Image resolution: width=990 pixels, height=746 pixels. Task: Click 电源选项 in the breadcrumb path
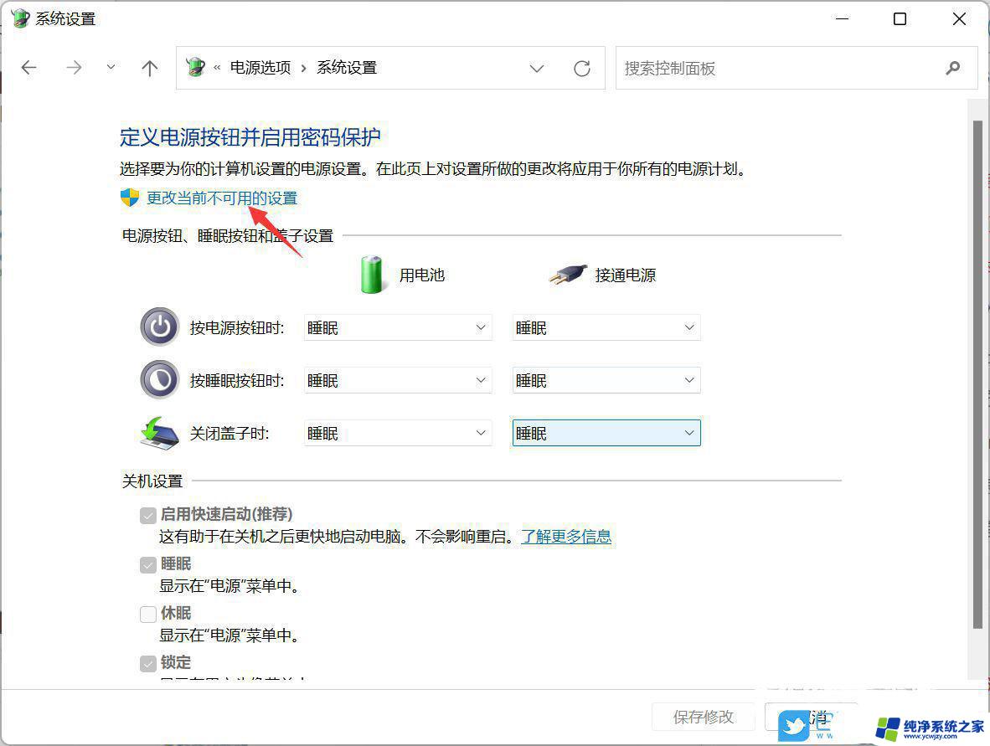[x=260, y=69]
